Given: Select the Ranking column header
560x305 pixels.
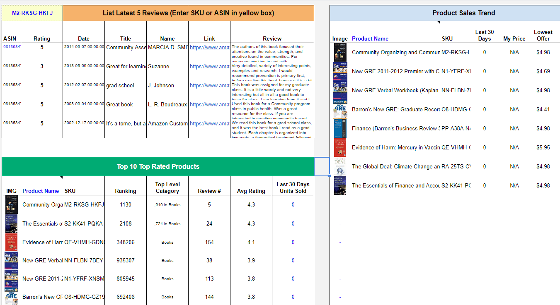Looking at the screenshot, I should tap(126, 191).
